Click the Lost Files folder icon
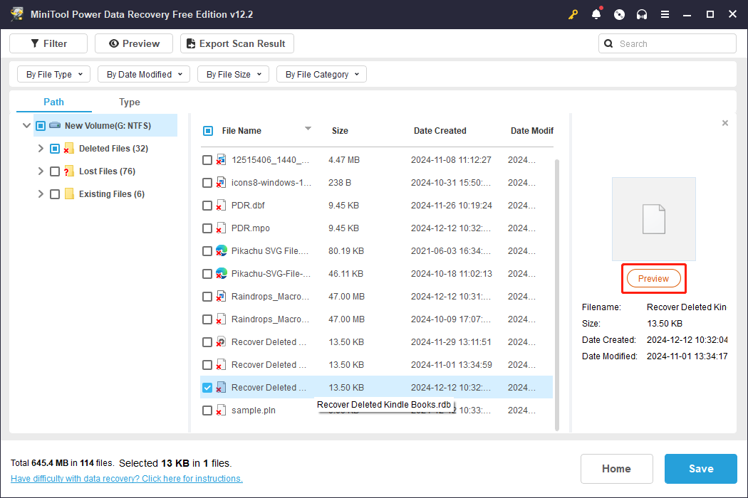The width and height of the screenshot is (748, 498). pos(68,171)
